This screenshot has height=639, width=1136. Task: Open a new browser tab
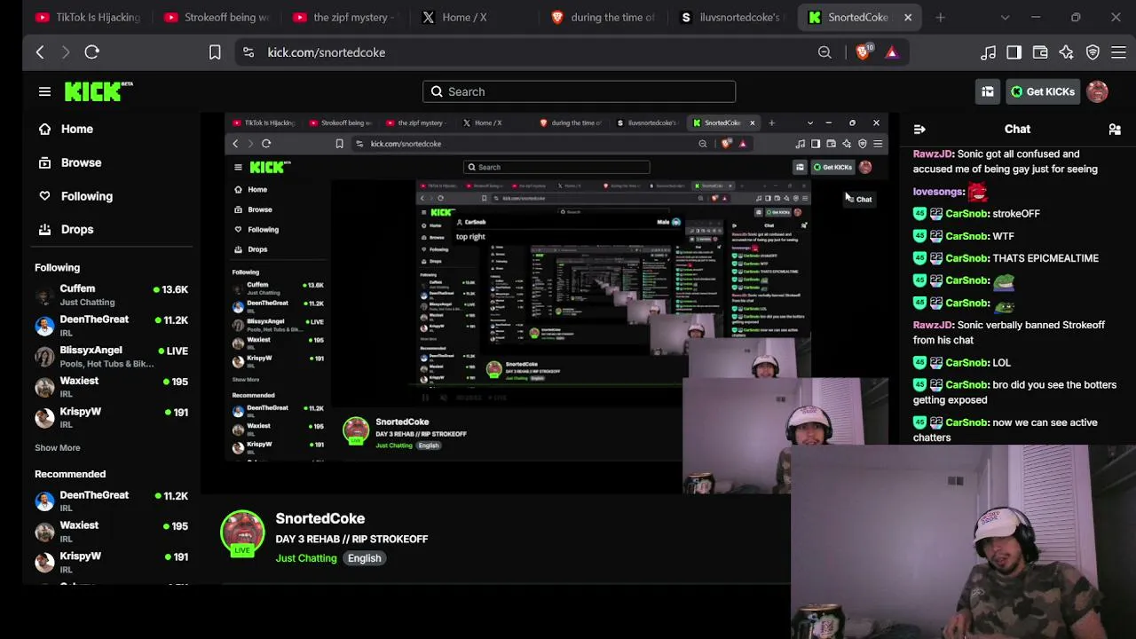click(940, 17)
